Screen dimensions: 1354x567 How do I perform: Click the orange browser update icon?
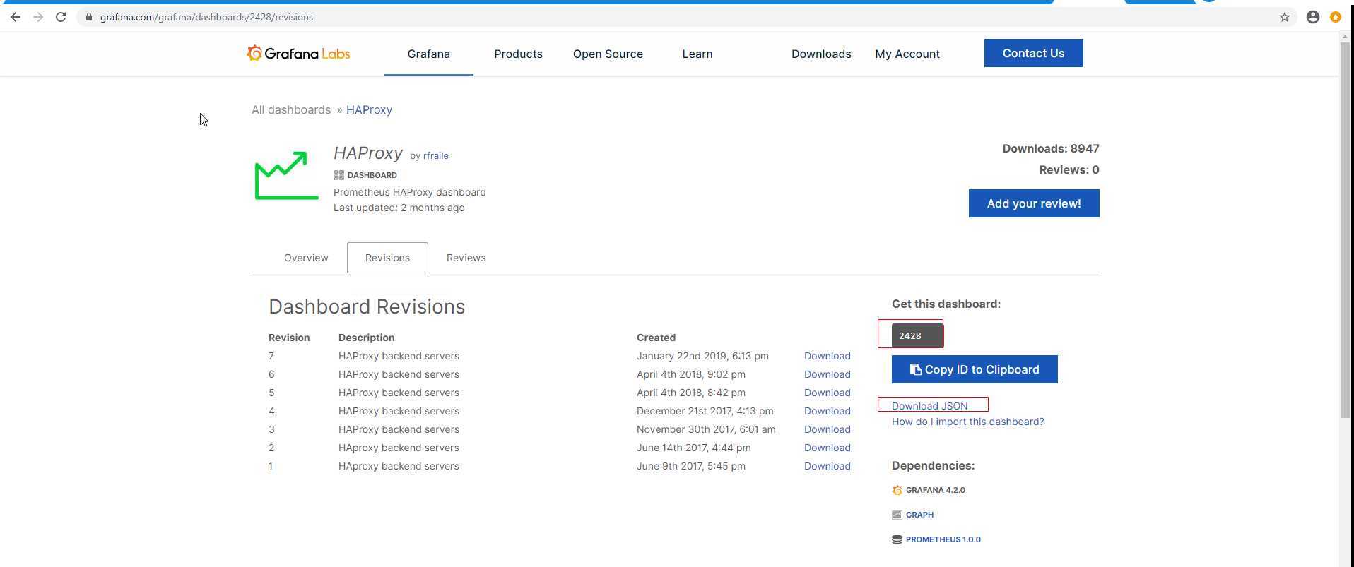click(1336, 17)
